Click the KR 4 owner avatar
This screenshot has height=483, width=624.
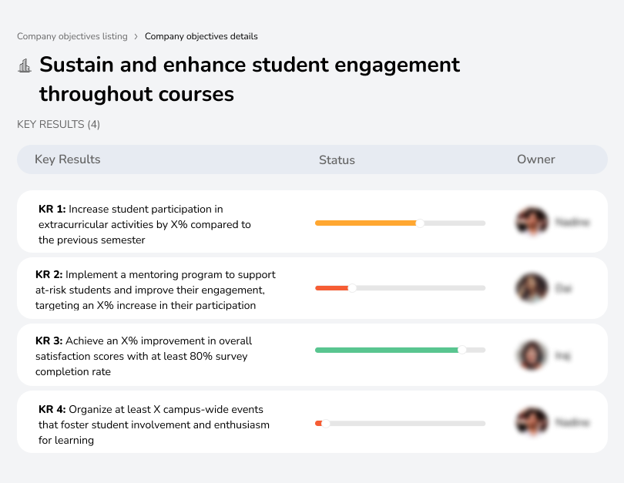[x=531, y=422]
